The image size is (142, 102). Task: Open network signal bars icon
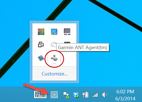(x=95, y=95)
